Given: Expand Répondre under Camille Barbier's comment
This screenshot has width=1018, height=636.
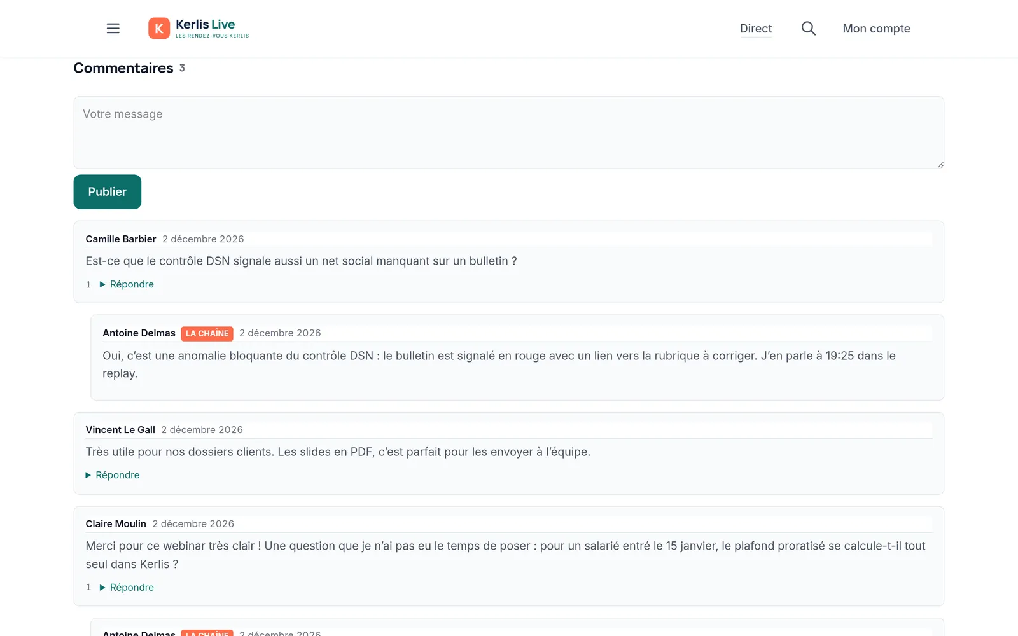Looking at the screenshot, I should [x=127, y=284].
